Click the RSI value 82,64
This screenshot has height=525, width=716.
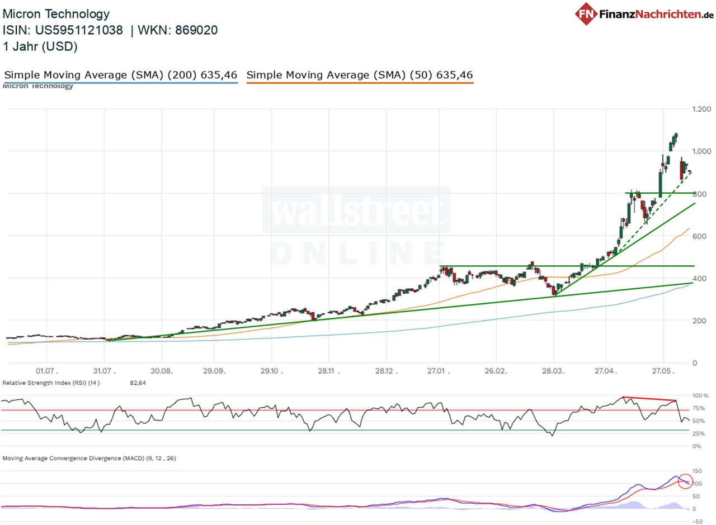138,383
